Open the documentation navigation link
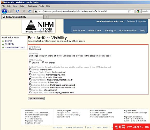 (128, 31)
